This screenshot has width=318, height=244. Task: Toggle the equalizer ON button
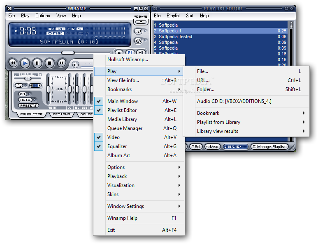[22, 94]
